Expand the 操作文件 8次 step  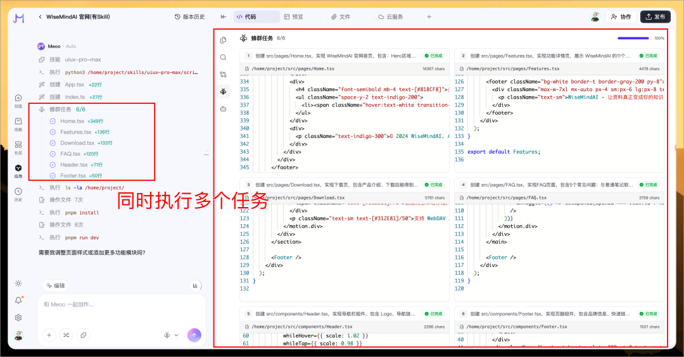tap(61, 225)
